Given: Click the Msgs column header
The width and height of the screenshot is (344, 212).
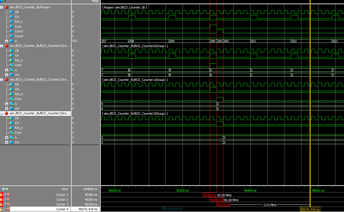Looking at the screenshot, I should 95,1.
